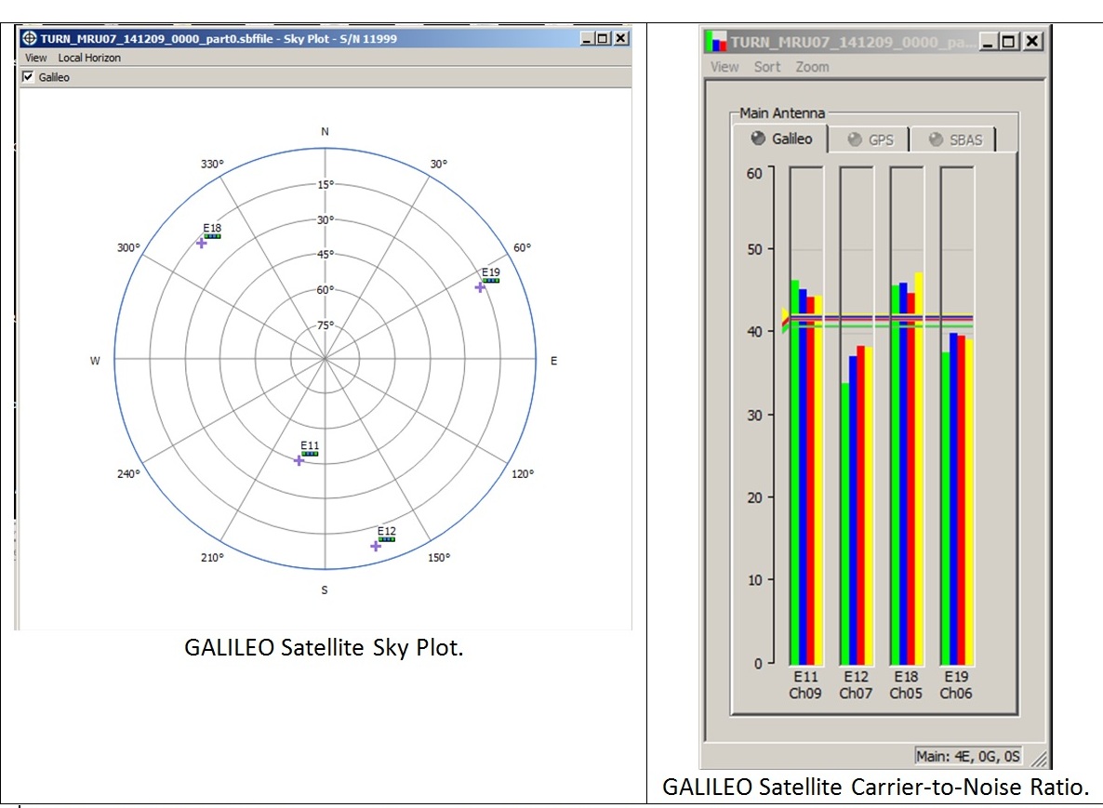1103x808 pixels.
Task: Uncheck the Galileo checkbox
Action: [28, 77]
